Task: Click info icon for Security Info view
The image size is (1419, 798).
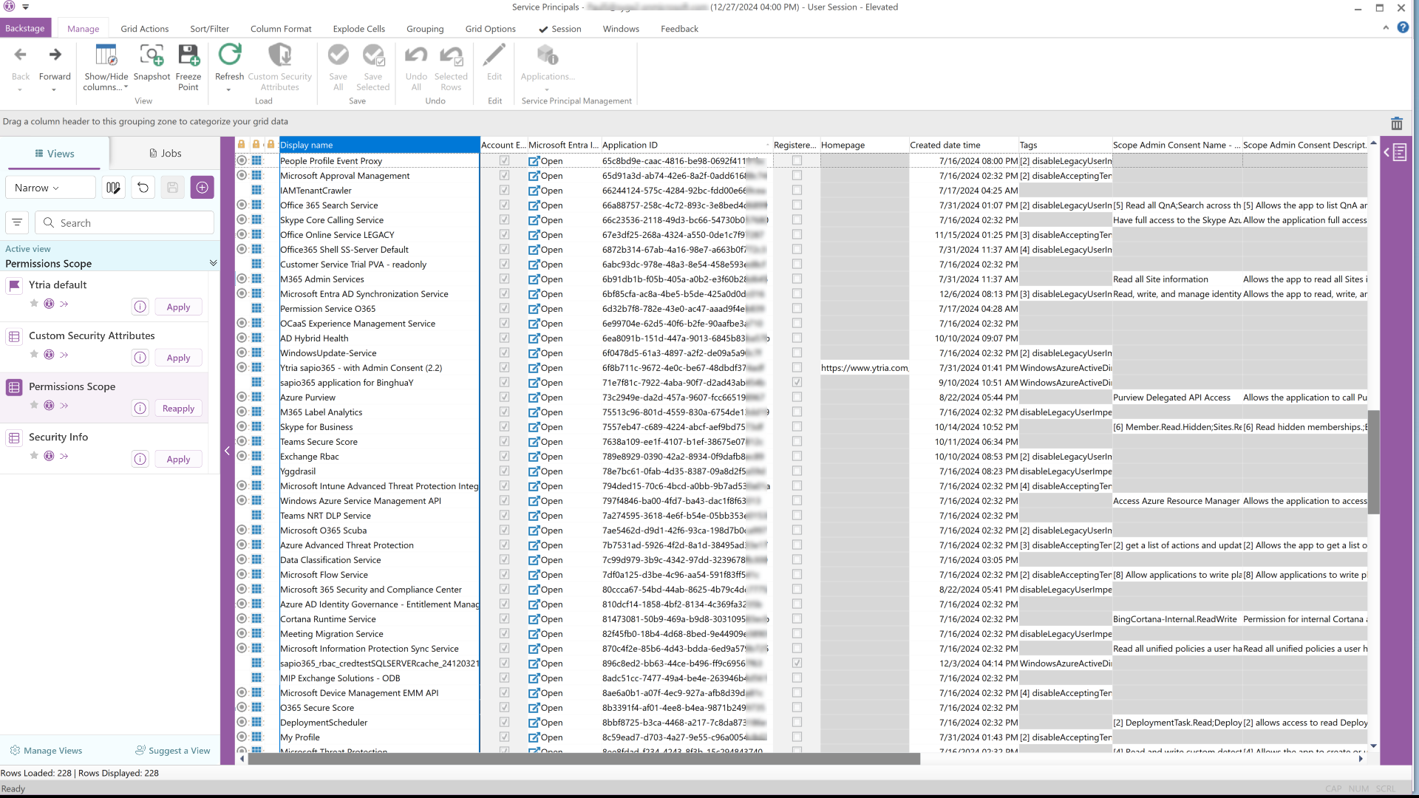Action: coord(140,459)
